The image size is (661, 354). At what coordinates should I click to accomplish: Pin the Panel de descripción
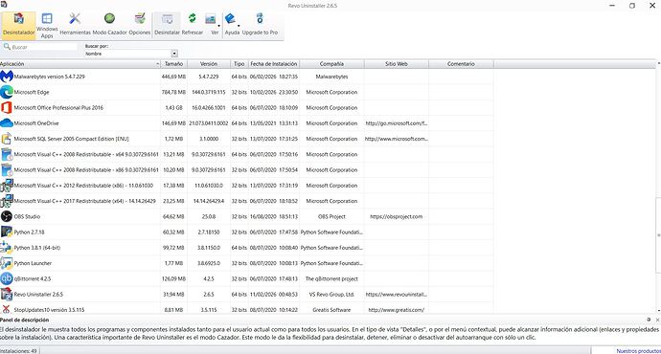[x=649, y=320]
